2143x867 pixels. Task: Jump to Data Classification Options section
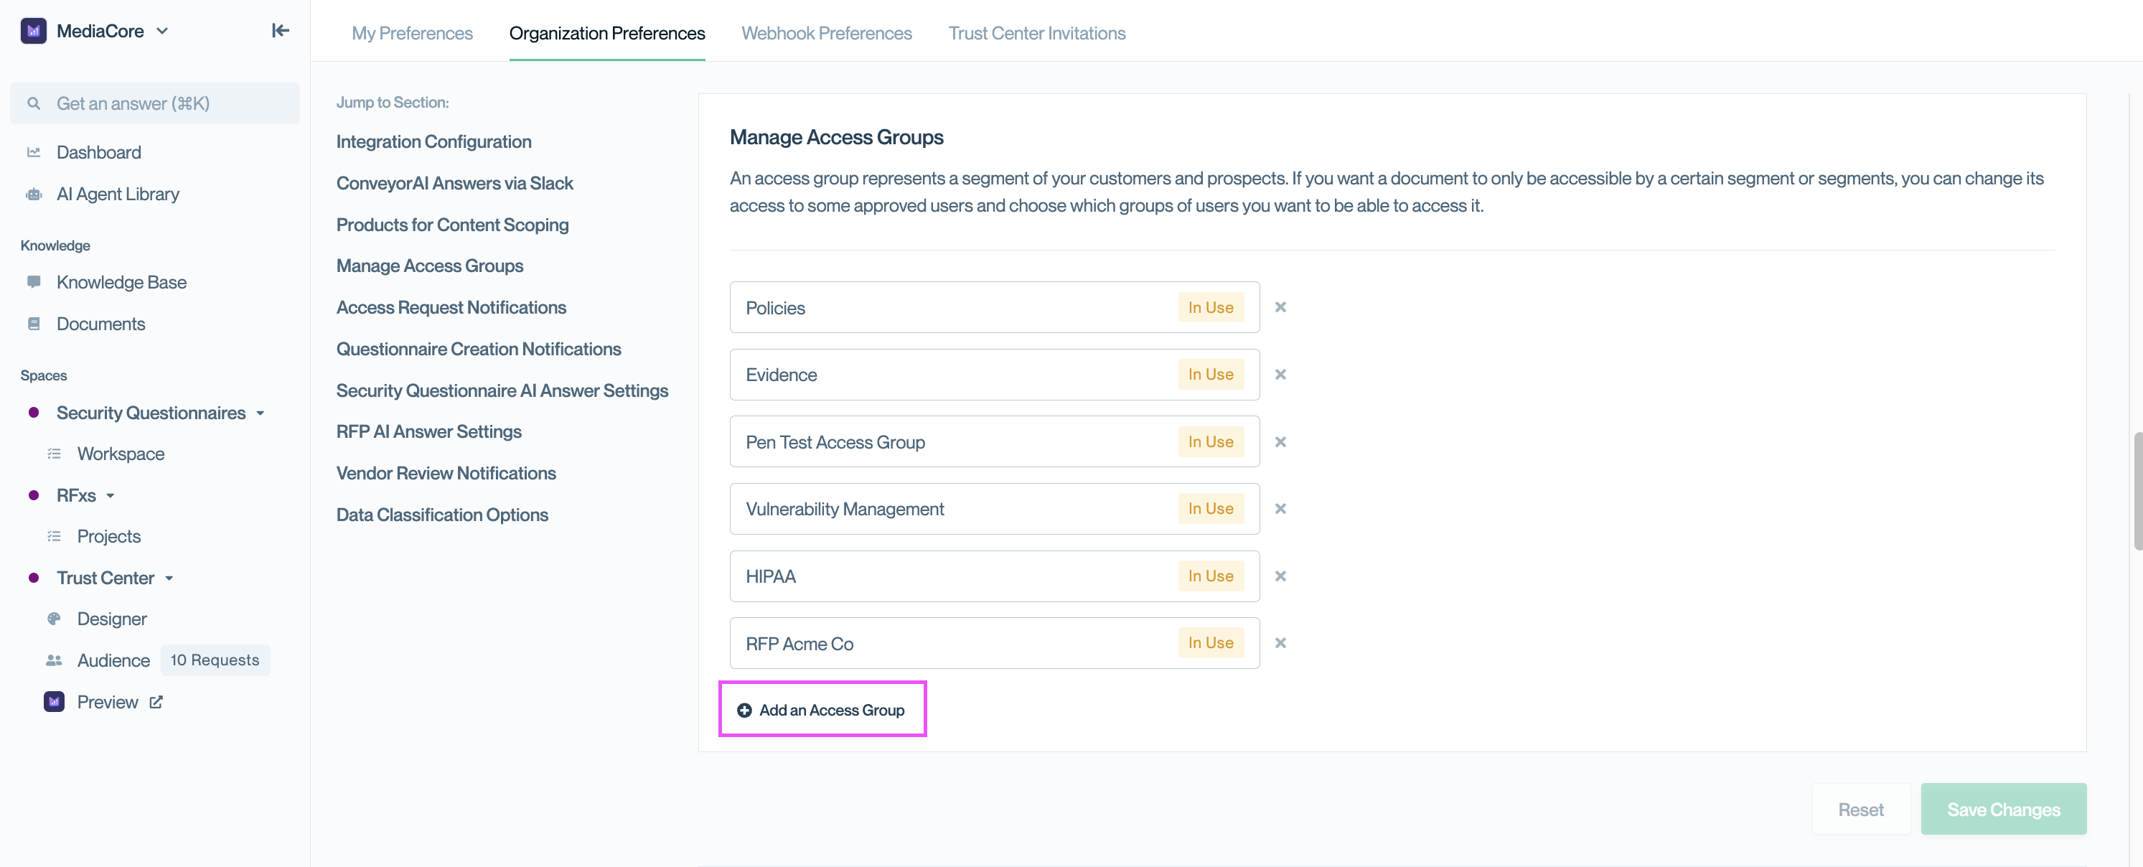pos(442,514)
